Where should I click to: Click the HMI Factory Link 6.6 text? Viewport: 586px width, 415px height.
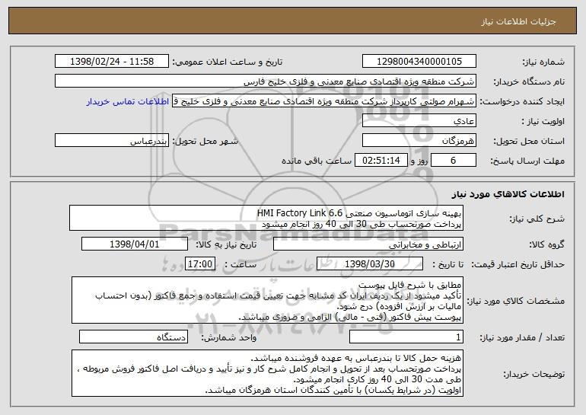[300, 213]
